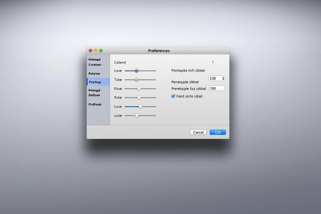The width and height of the screenshot is (321, 214).
Task: Select the field showing value 280
Action: (x=217, y=88)
